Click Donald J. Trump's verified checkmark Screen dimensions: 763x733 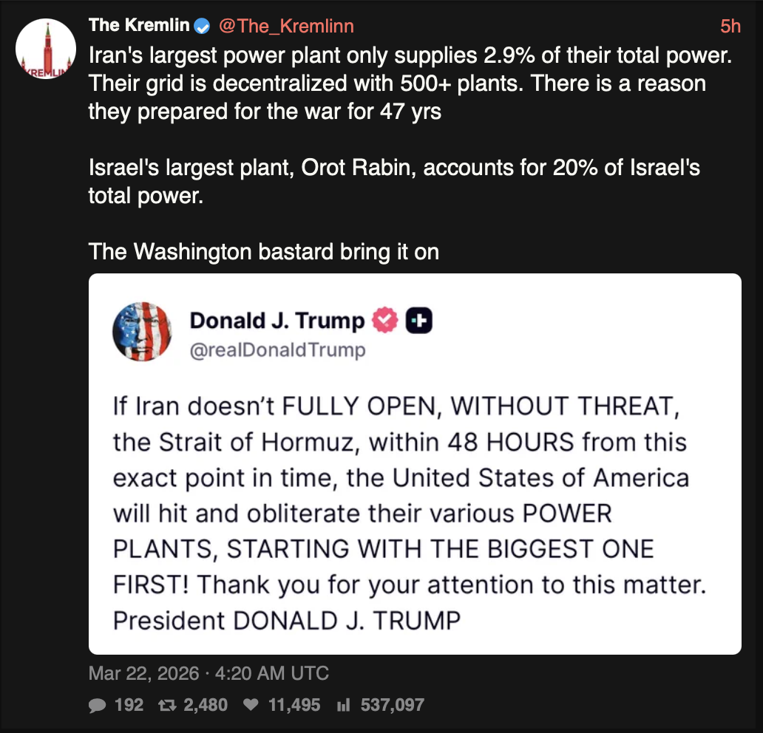point(382,320)
